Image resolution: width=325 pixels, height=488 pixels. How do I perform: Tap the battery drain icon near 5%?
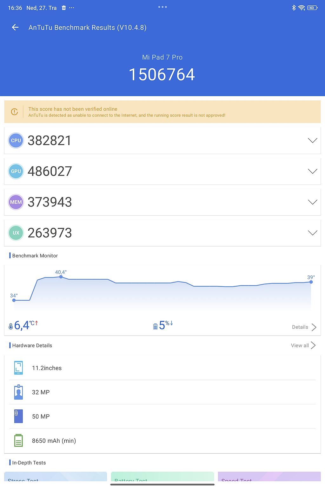point(155,326)
